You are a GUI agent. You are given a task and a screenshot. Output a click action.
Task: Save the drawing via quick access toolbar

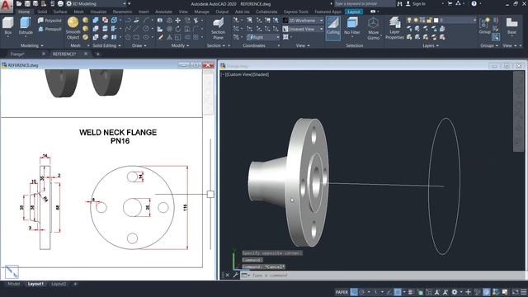click(27, 3)
